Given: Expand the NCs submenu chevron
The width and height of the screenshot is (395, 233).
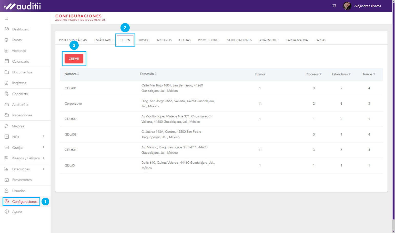Looking at the screenshot, I should point(44,137).
